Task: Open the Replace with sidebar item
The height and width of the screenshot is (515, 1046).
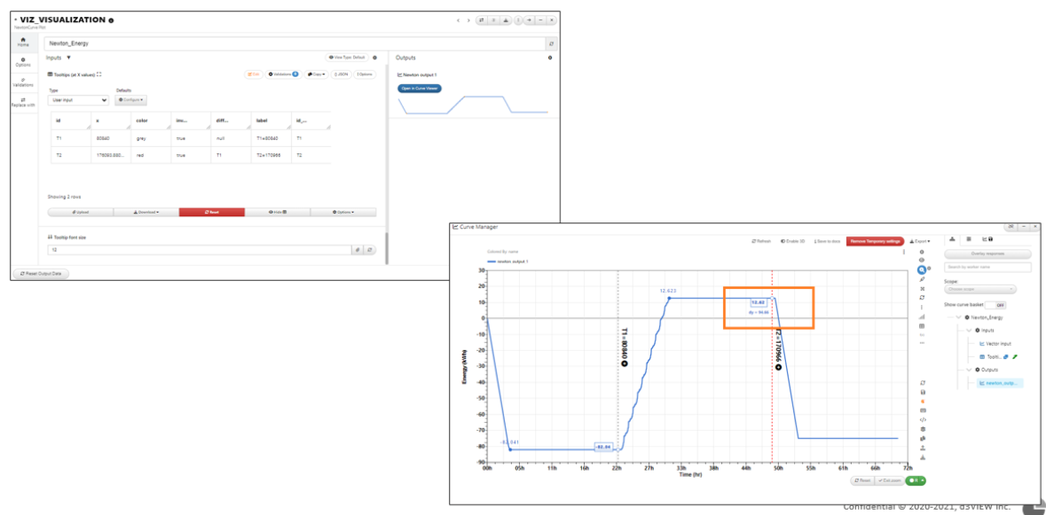Action: point(23,102)
